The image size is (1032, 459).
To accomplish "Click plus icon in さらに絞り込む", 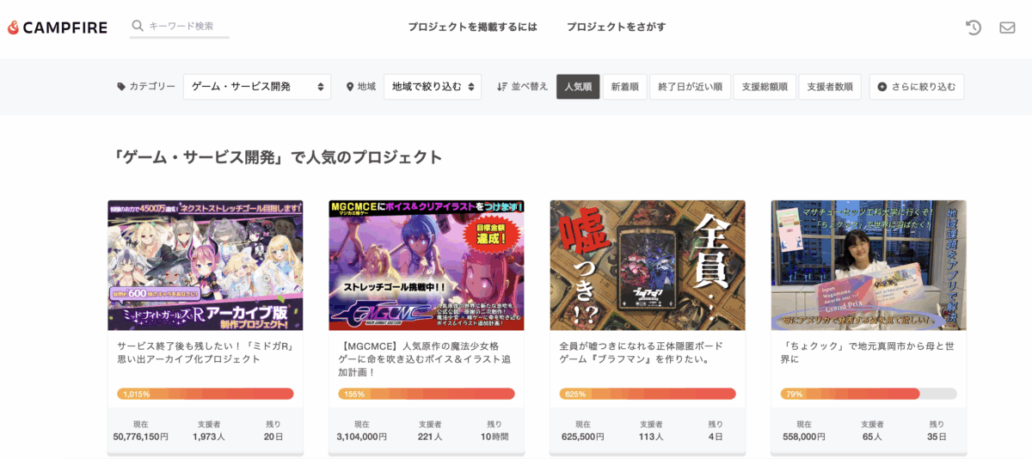I will coord(882,87).
